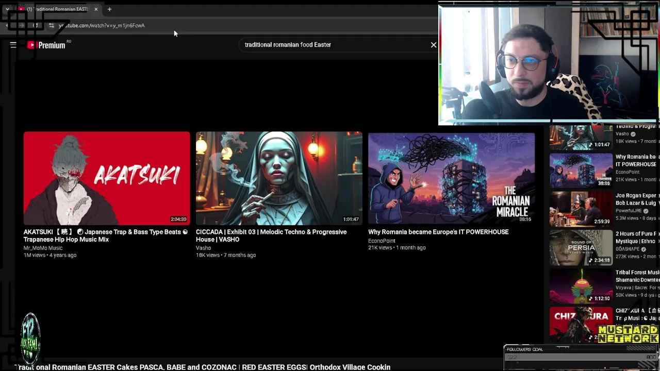Click the 'Joe Rogan Experience' sidebar title
The height and width of the screenshot is (371, 660).
click(x=637, y=199)
